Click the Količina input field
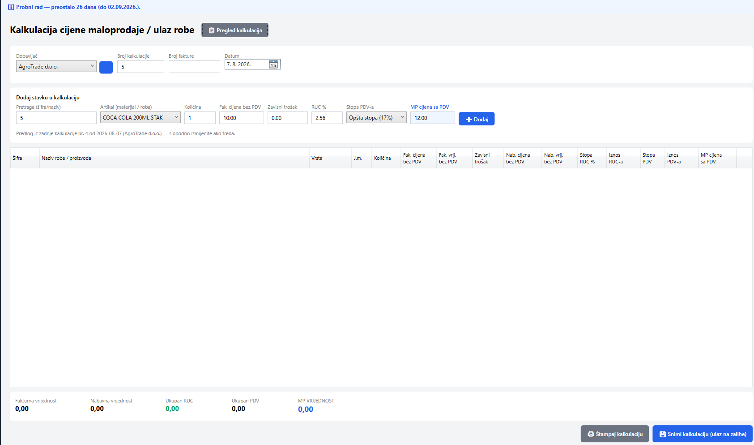 pyautogui.click(x=200, y=118)
